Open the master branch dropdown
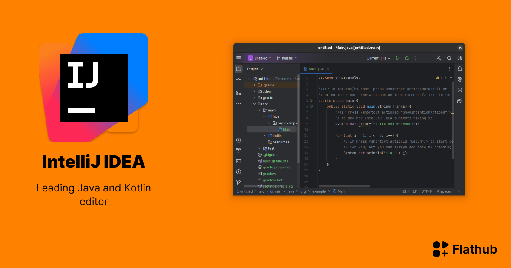 coord(287,58)
